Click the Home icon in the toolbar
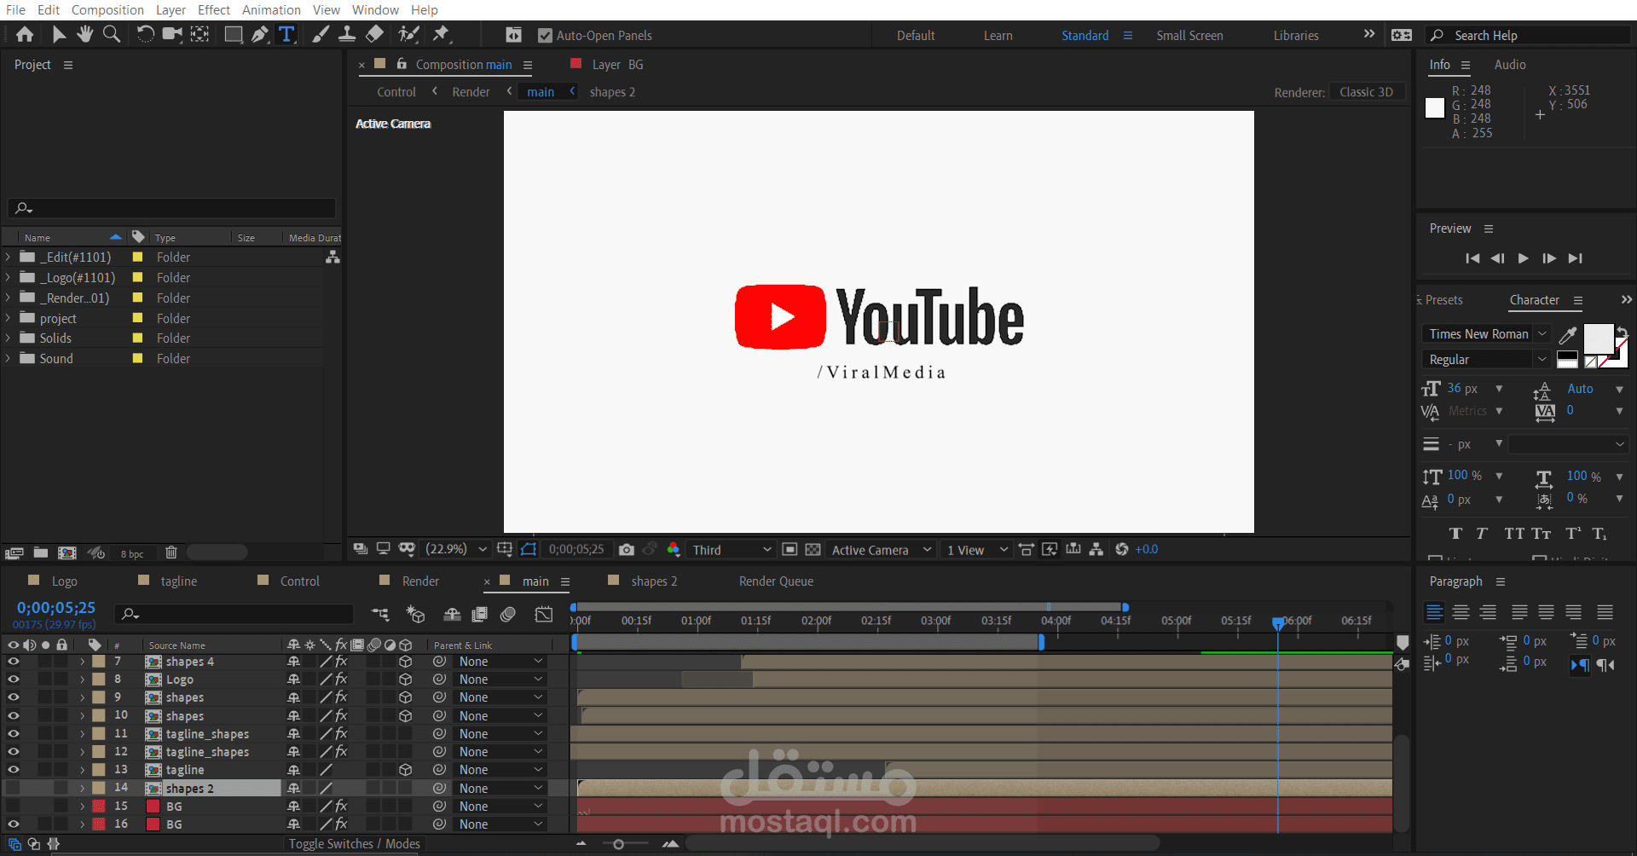 coord(25,35)
